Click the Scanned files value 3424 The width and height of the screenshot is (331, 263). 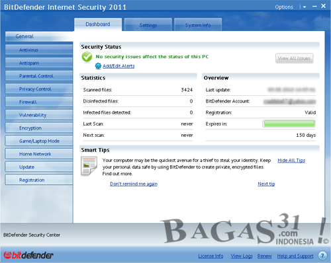pyautogui.click(x=187, y=90)
